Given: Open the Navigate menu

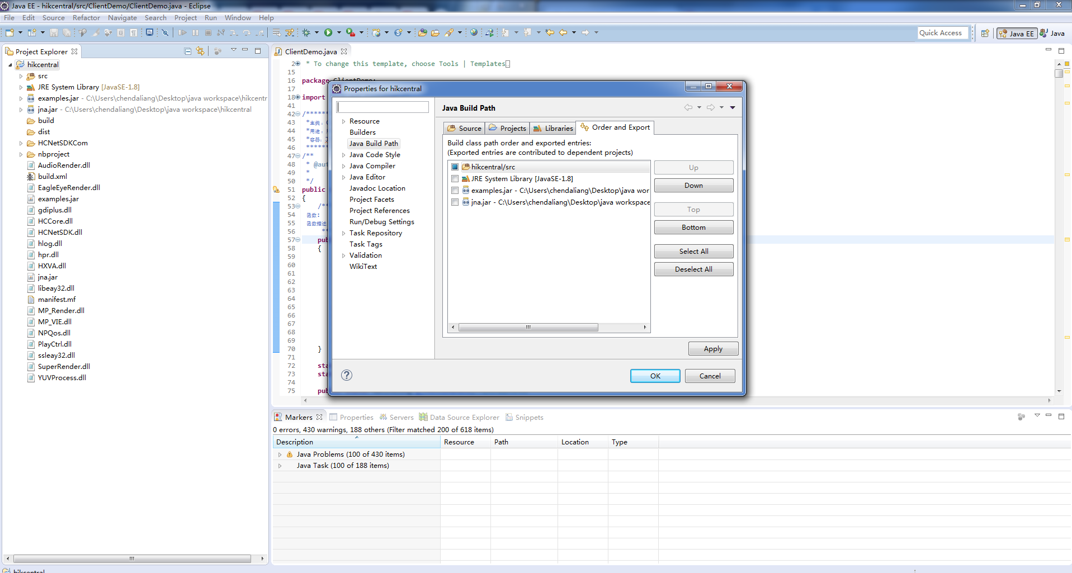Looking at the screenshot, I should coord(122,18).
